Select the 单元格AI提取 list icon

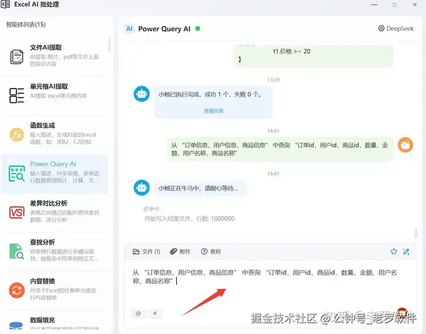tap(17, 96)
